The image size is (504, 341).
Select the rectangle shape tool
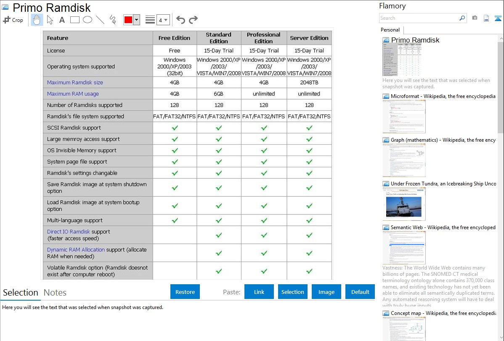[74, 20]
